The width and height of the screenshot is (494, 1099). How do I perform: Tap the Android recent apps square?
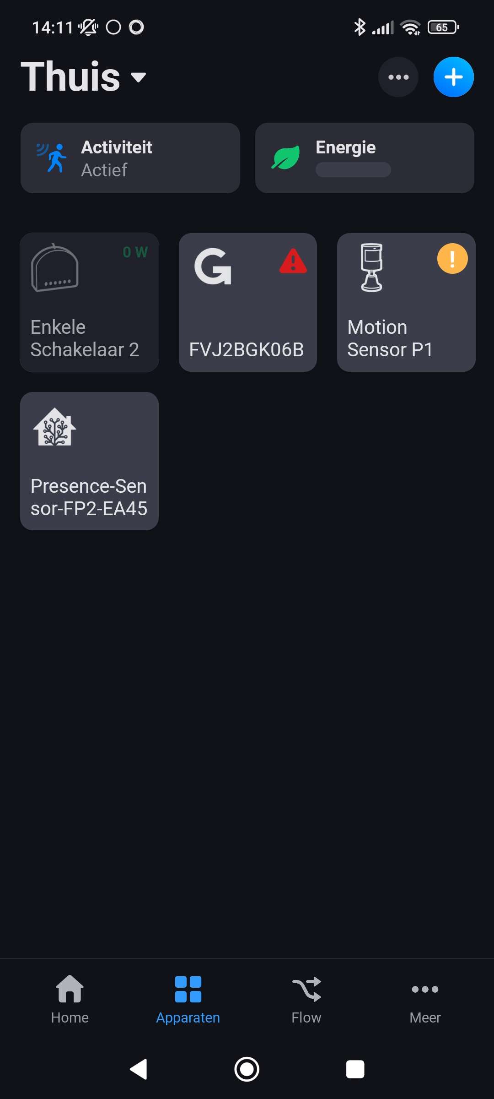click(x=355, y=1070)
